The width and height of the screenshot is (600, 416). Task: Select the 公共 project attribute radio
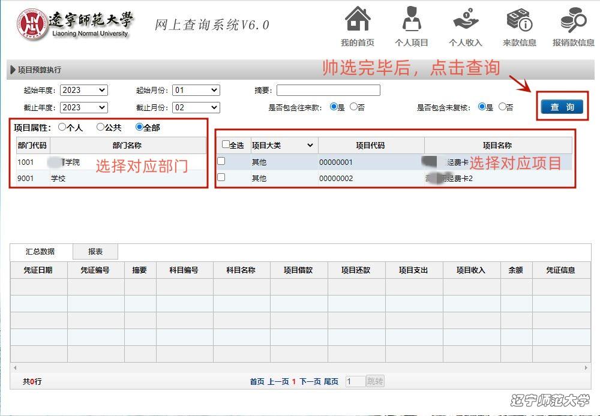pyautogui.click(x=100, y=127)
